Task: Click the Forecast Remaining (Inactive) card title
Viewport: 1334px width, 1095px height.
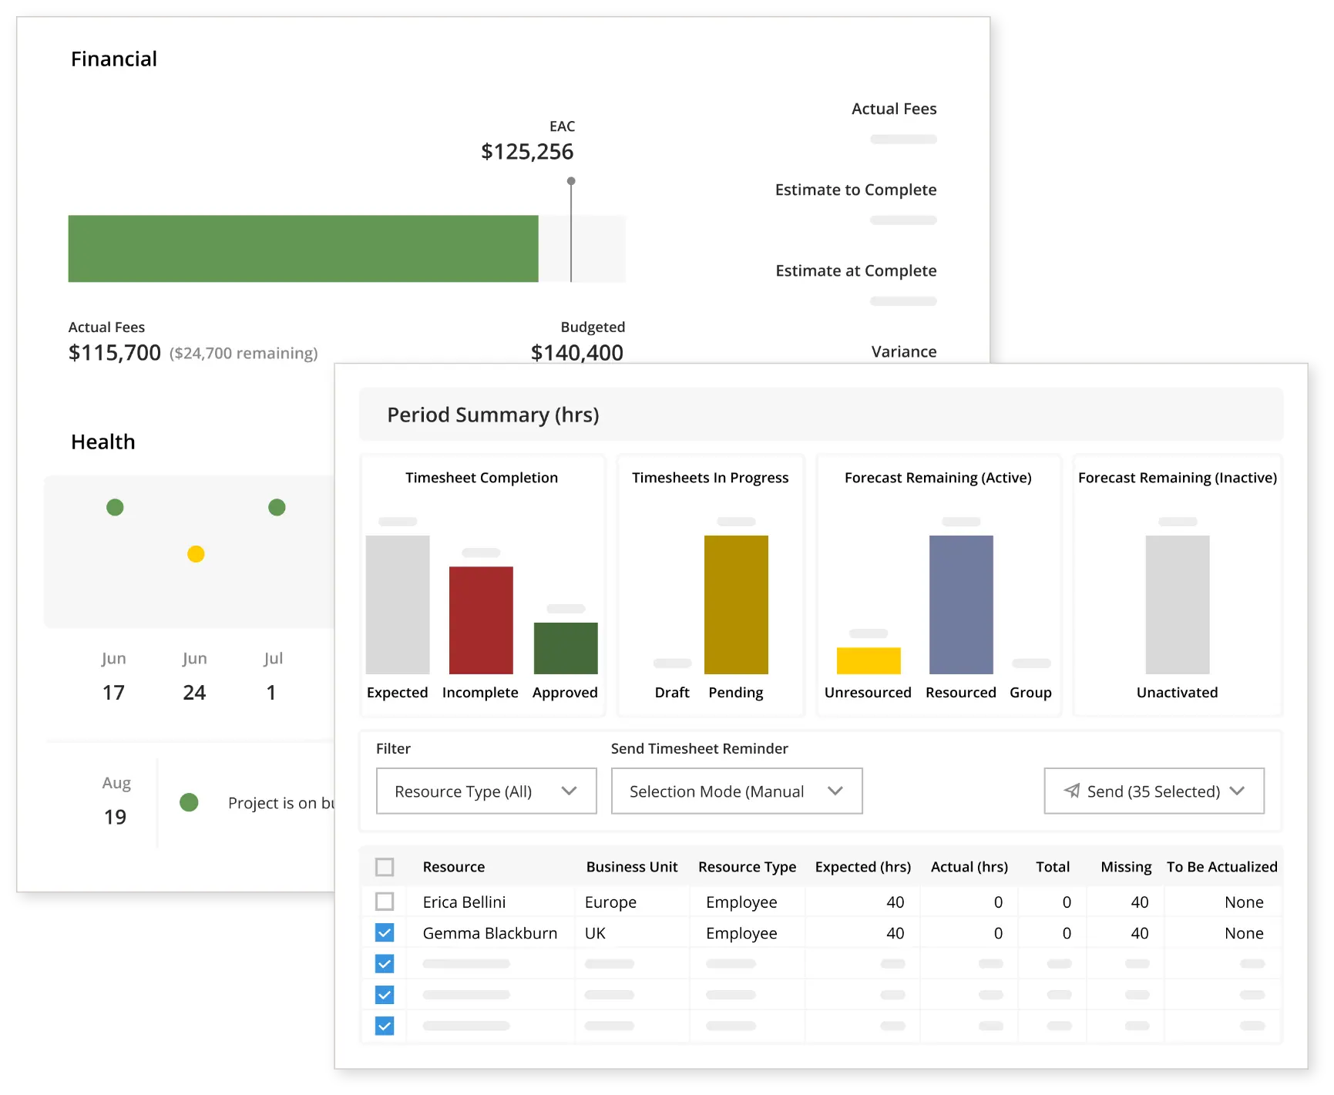Action: point(1178,478)
